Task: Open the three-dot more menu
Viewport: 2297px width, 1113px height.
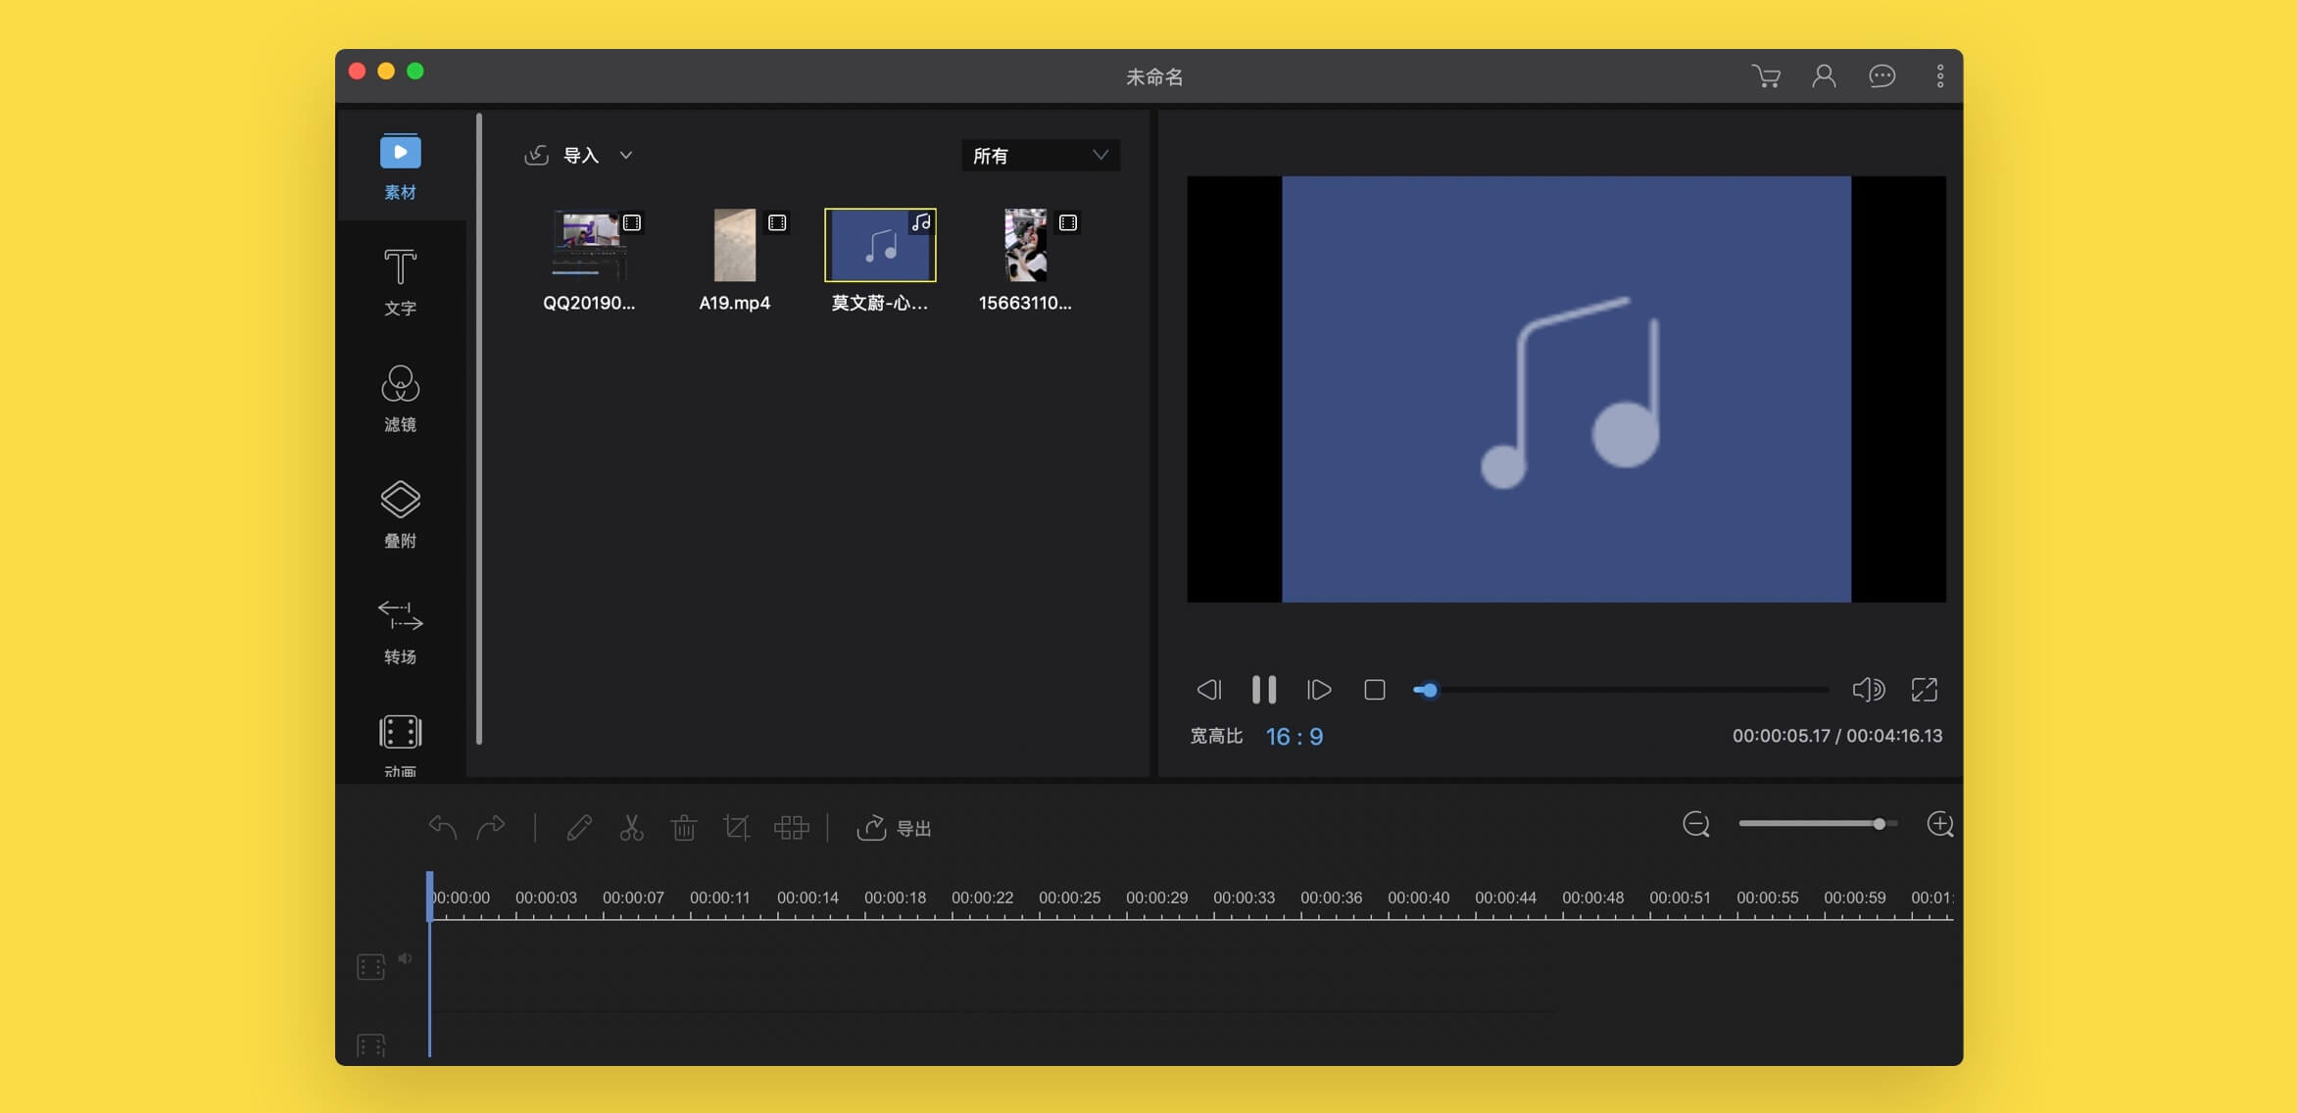Action: point(1939,76)
